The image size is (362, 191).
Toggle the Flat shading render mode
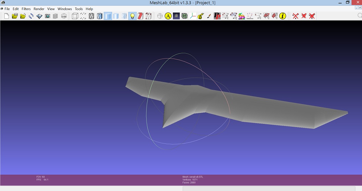[108, 16]
